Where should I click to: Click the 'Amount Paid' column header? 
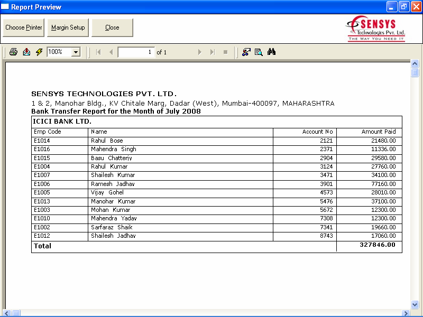point(379,132)
